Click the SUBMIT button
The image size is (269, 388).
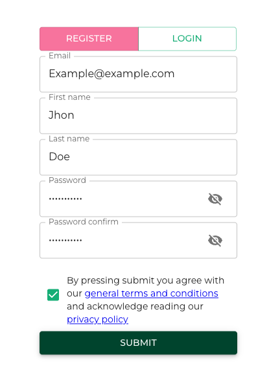coord(138,343)
